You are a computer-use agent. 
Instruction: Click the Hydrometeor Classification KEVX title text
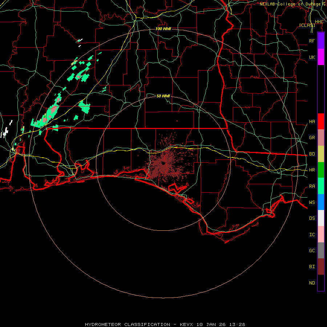[x=165, y=324]
